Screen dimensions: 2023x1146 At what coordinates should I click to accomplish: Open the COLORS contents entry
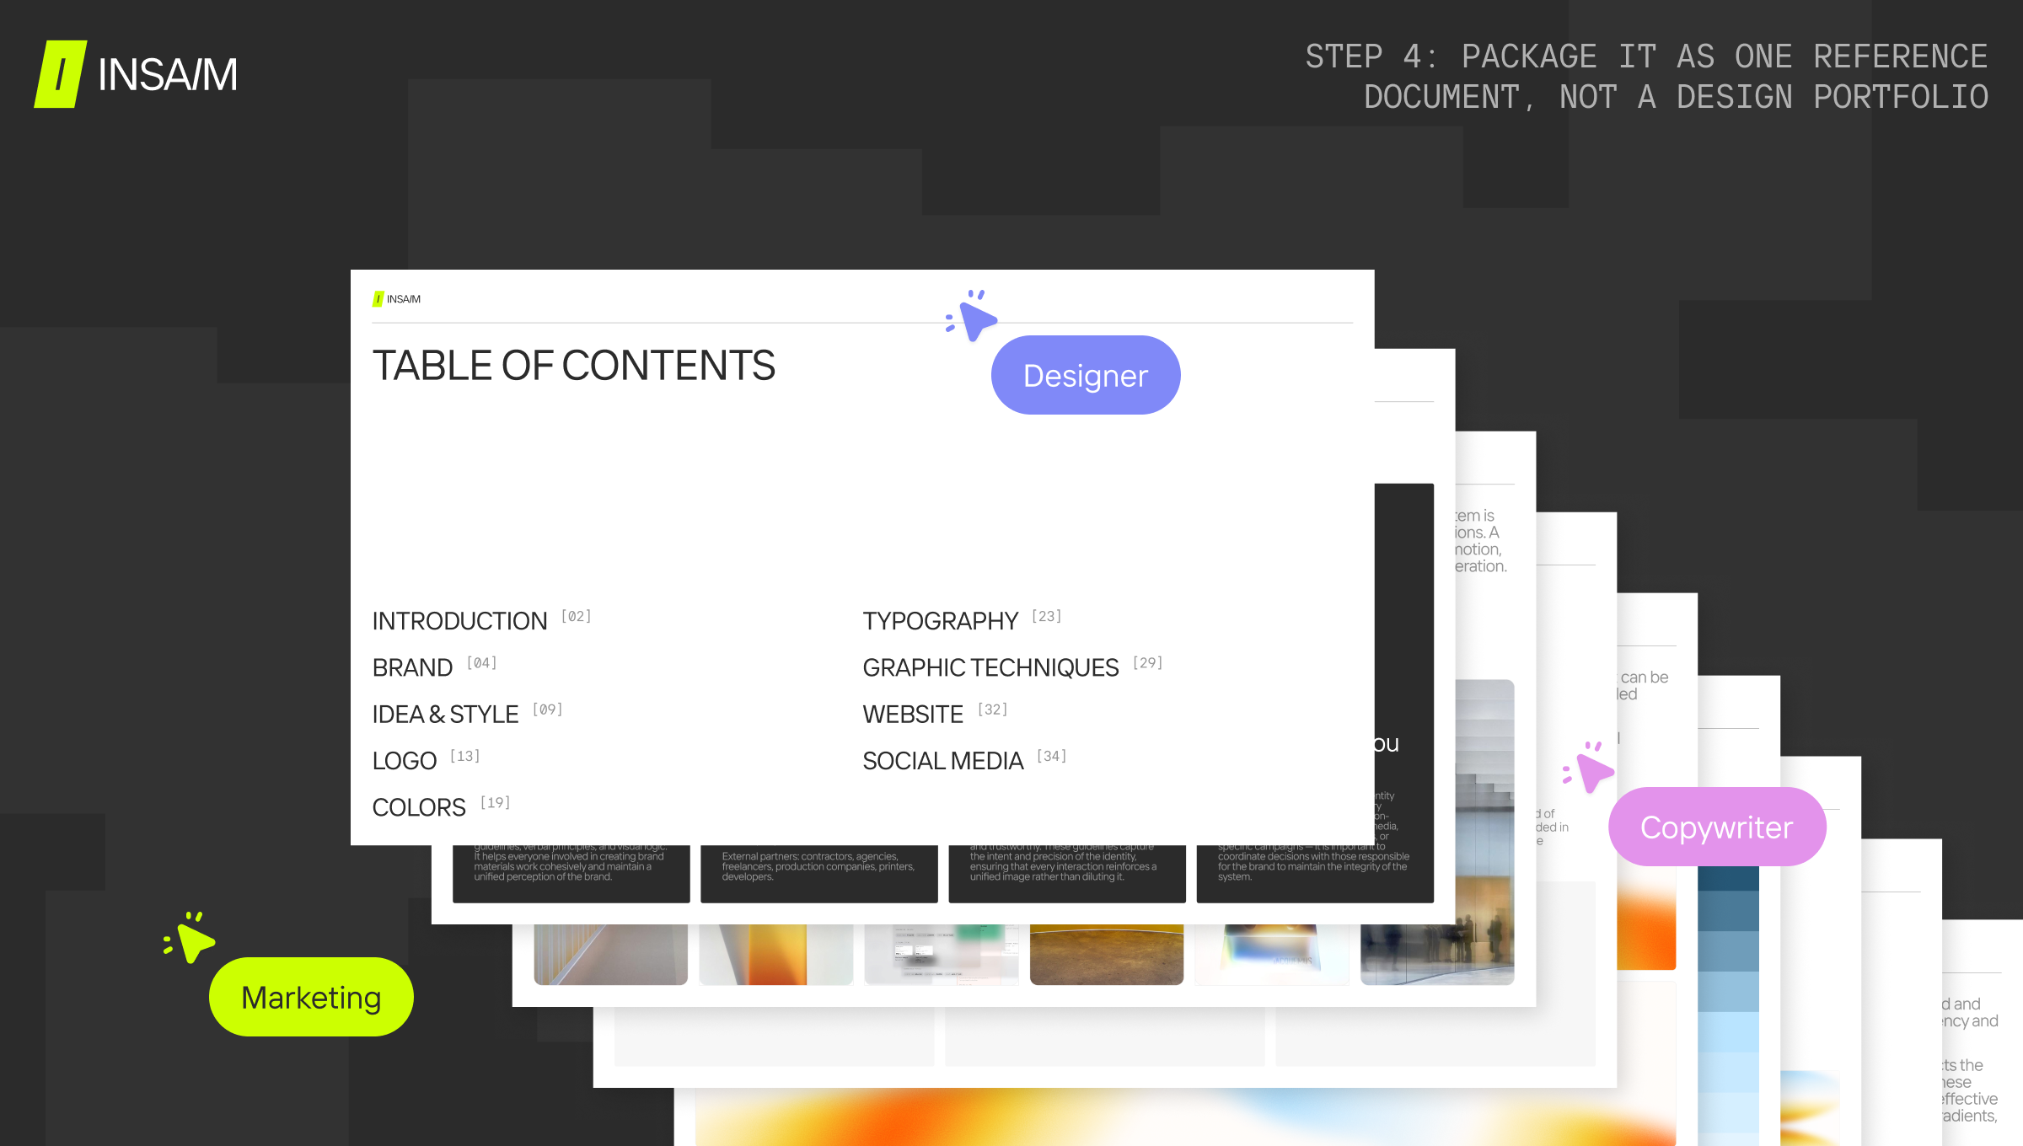(442, 807)
